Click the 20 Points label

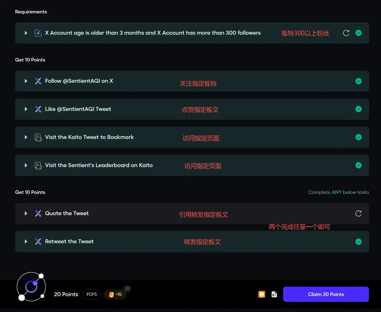pos(66,294)
